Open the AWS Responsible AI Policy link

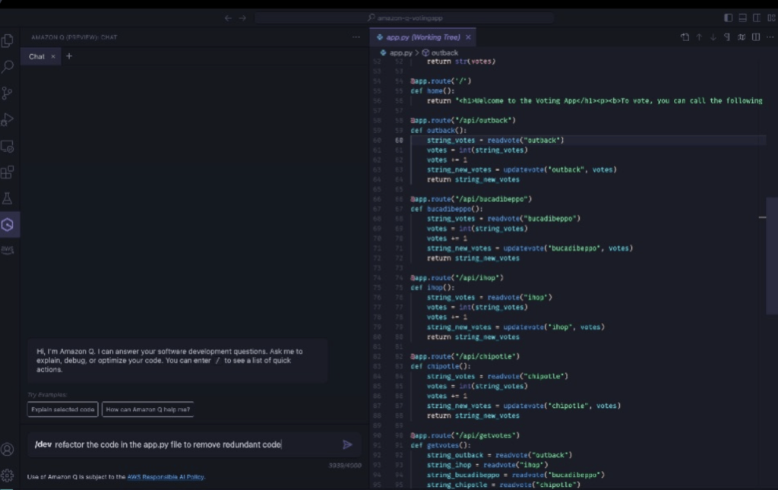[x=166, y=477]
